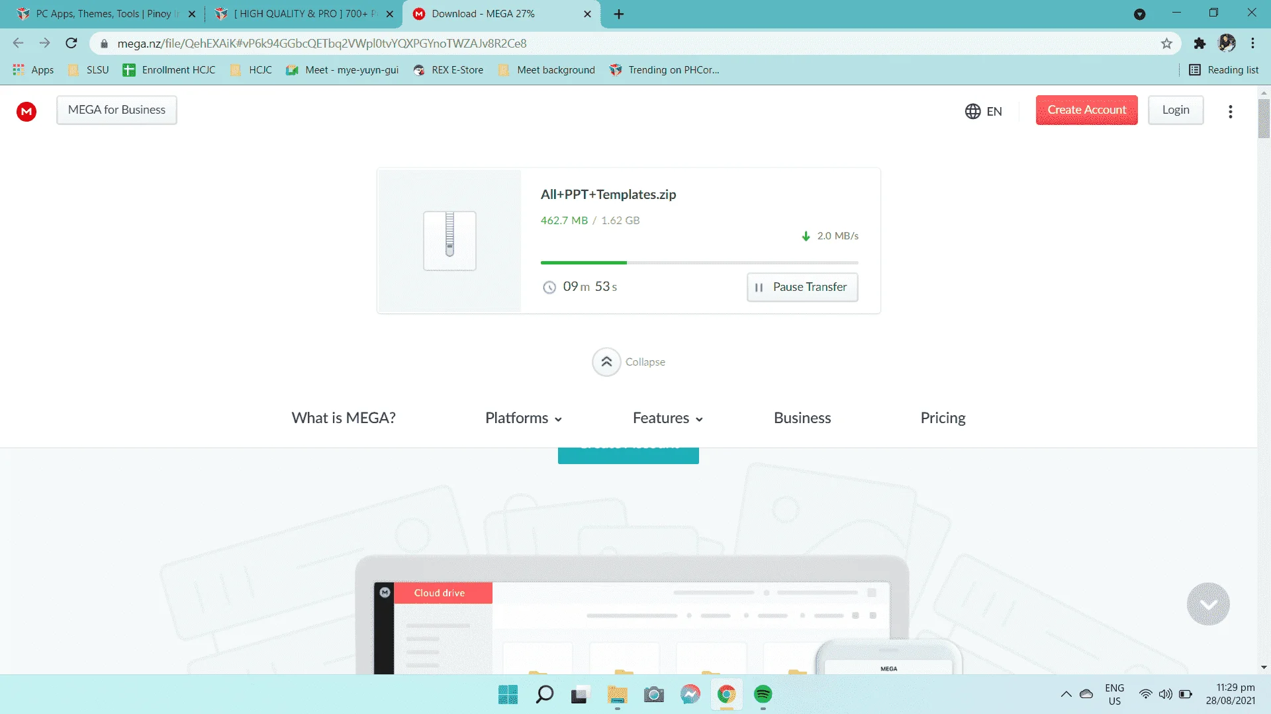Open the MEGA page options kebab menu
1271x714 pixels.
click(x=1231, y=111)
